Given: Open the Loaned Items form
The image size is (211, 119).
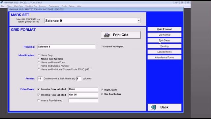Looking at the screenshot, I should click(164, 52).
